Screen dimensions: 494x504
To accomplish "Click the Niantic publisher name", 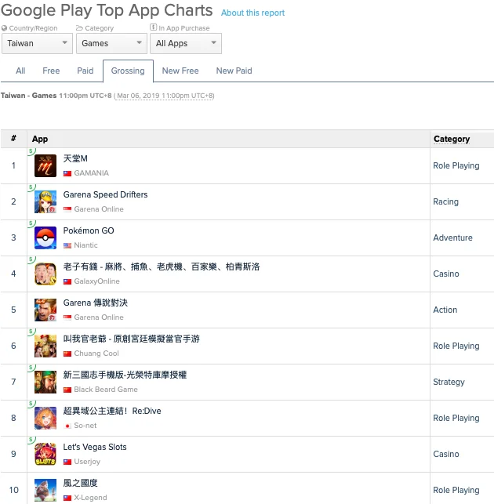I will [x=85, y=245].
